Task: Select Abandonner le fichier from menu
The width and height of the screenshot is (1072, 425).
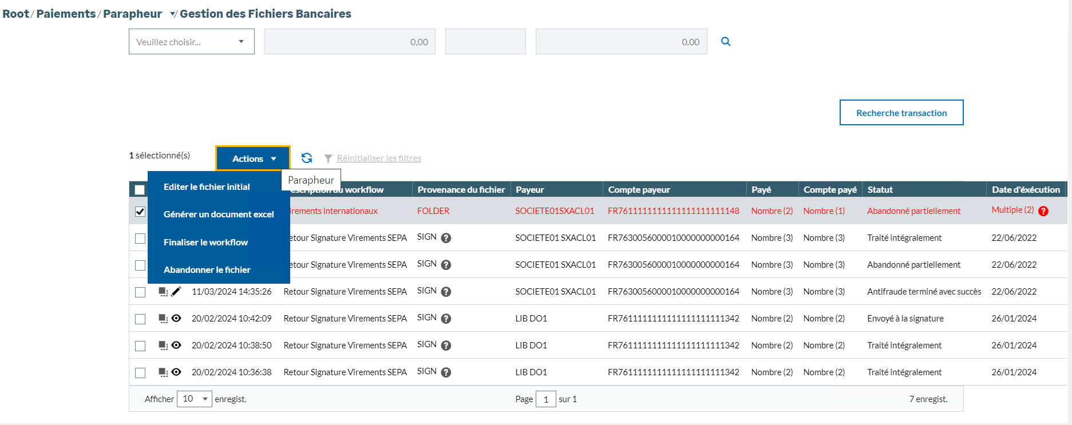Action: 207,270
